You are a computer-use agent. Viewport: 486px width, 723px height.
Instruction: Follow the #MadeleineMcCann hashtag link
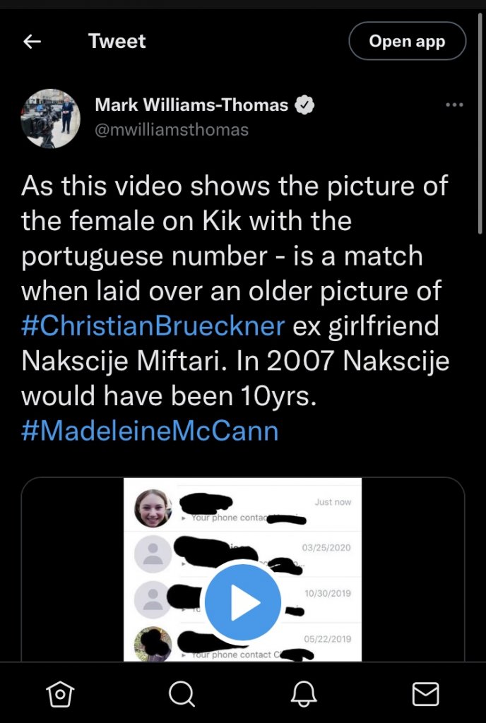[150, 431]
